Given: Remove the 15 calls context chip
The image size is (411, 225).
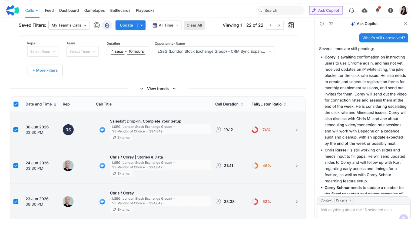Looking at the screenshot, I should click(x=350, y=200).
